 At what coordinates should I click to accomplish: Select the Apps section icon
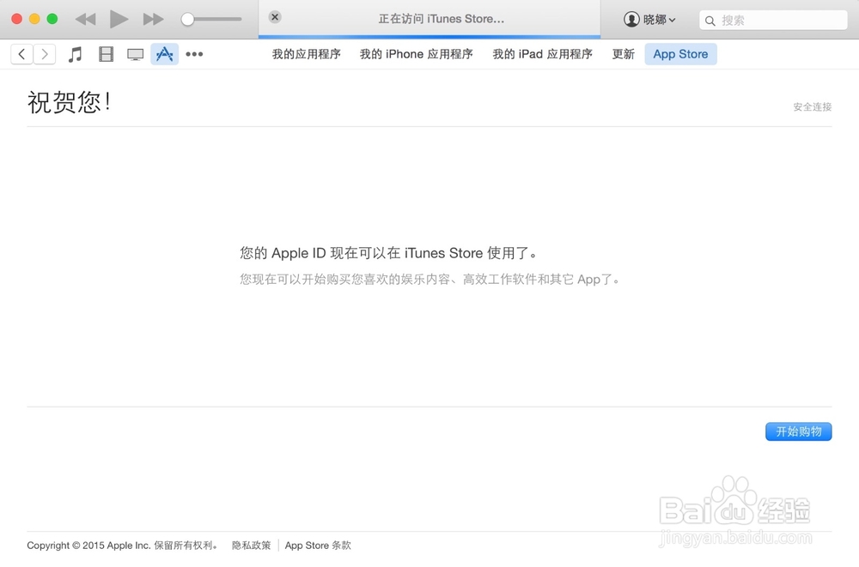tap(164, 53)
